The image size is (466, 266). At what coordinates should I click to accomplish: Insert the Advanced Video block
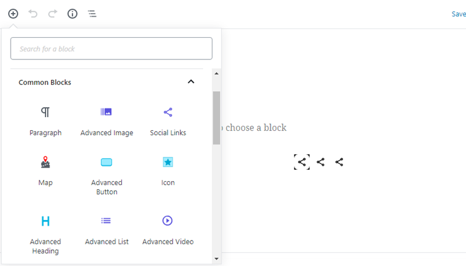point(168,231)
